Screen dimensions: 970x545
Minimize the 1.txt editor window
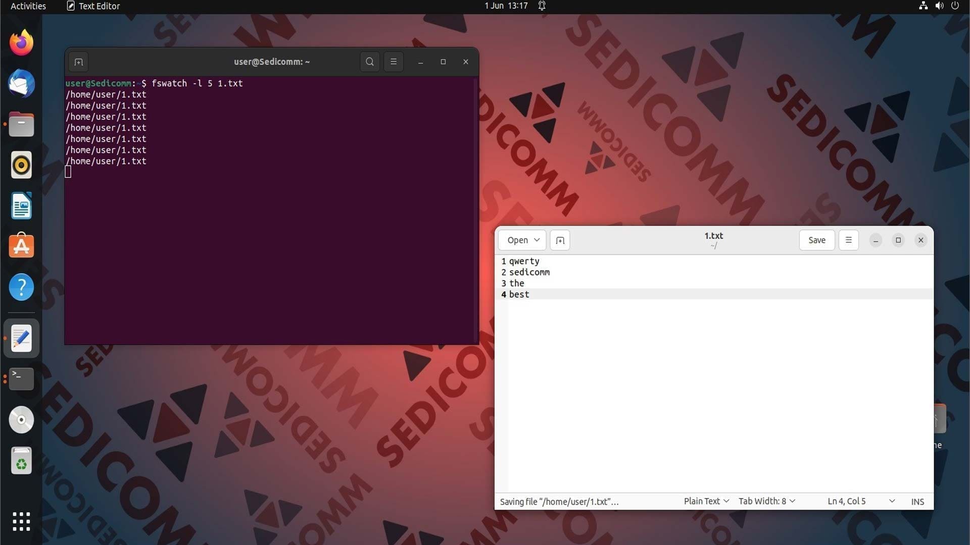point(876,240)
